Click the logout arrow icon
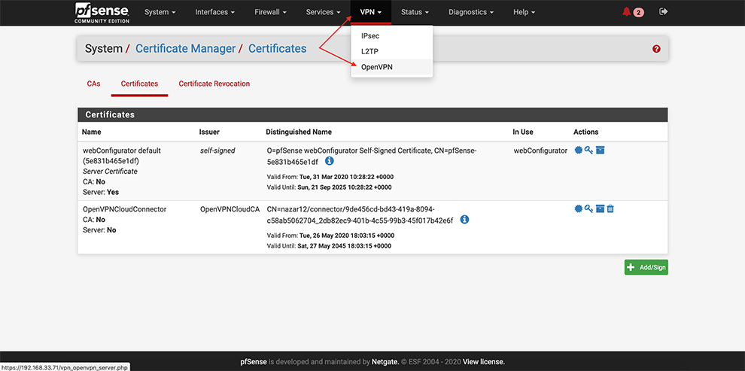 [x=663, y=12]
